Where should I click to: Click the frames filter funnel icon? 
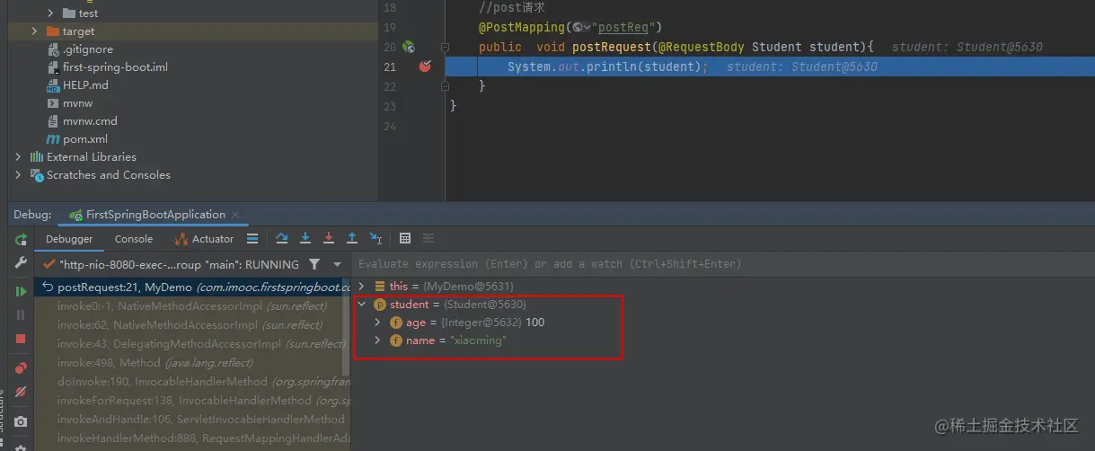coord(313,265)
